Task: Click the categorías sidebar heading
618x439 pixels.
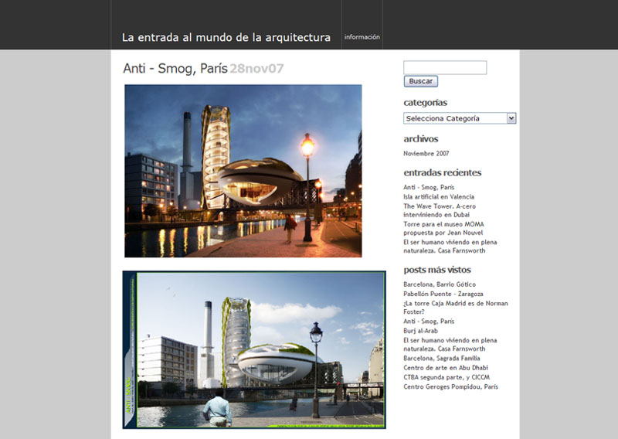Action: click(426, 103)
